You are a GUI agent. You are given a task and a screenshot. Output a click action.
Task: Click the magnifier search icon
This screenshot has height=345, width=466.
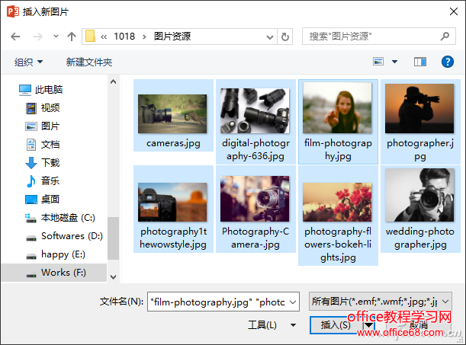445,37
